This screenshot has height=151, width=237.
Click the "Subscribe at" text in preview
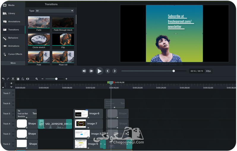[176, 16]
